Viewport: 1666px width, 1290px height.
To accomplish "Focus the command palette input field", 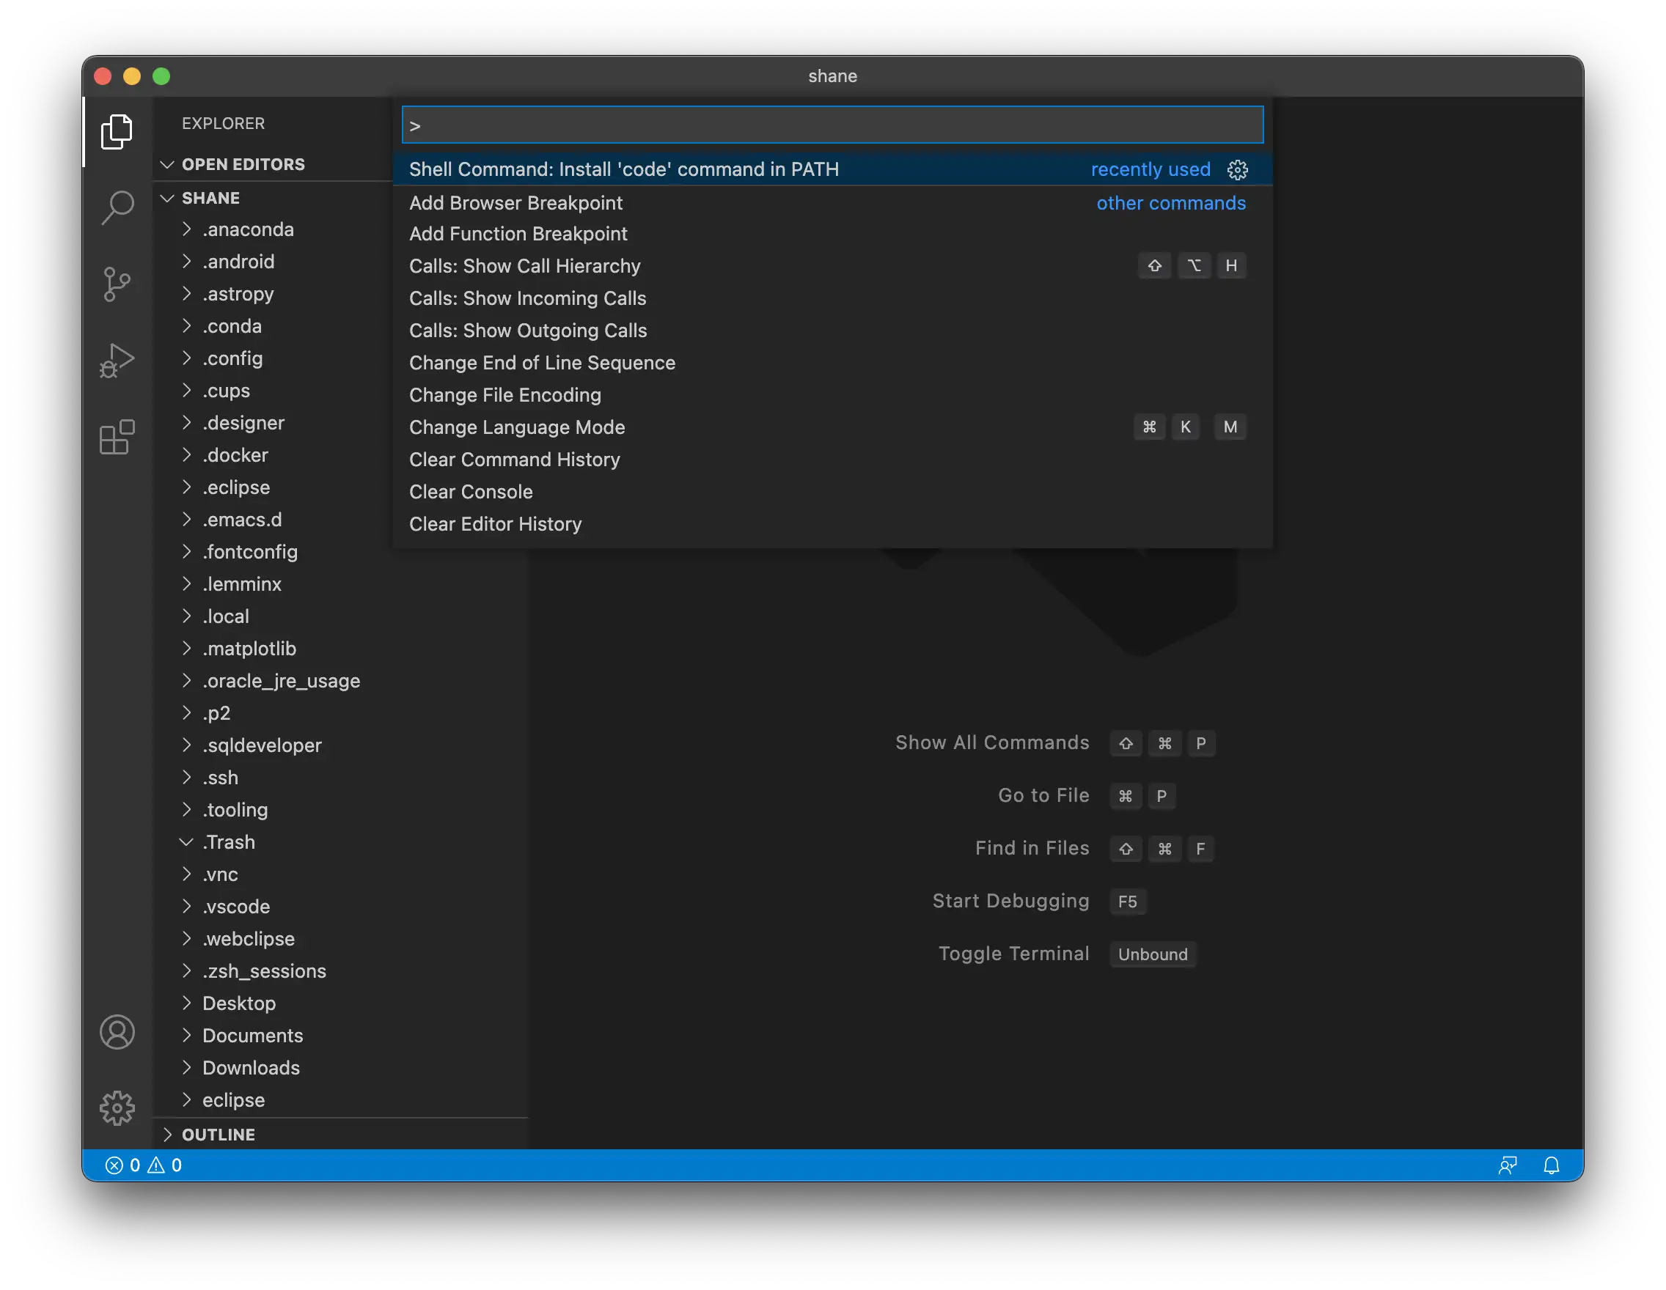I will [x=832, y=125].
